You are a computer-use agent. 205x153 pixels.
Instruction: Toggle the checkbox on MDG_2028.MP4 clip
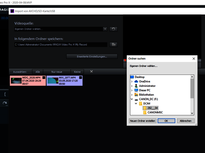point(44,78)
